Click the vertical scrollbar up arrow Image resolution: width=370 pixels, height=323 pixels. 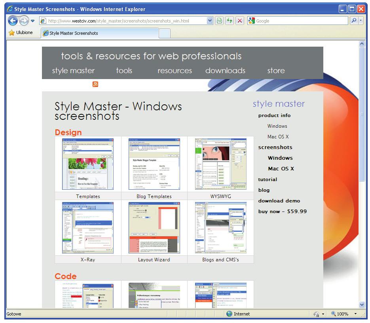pos(362,43)
